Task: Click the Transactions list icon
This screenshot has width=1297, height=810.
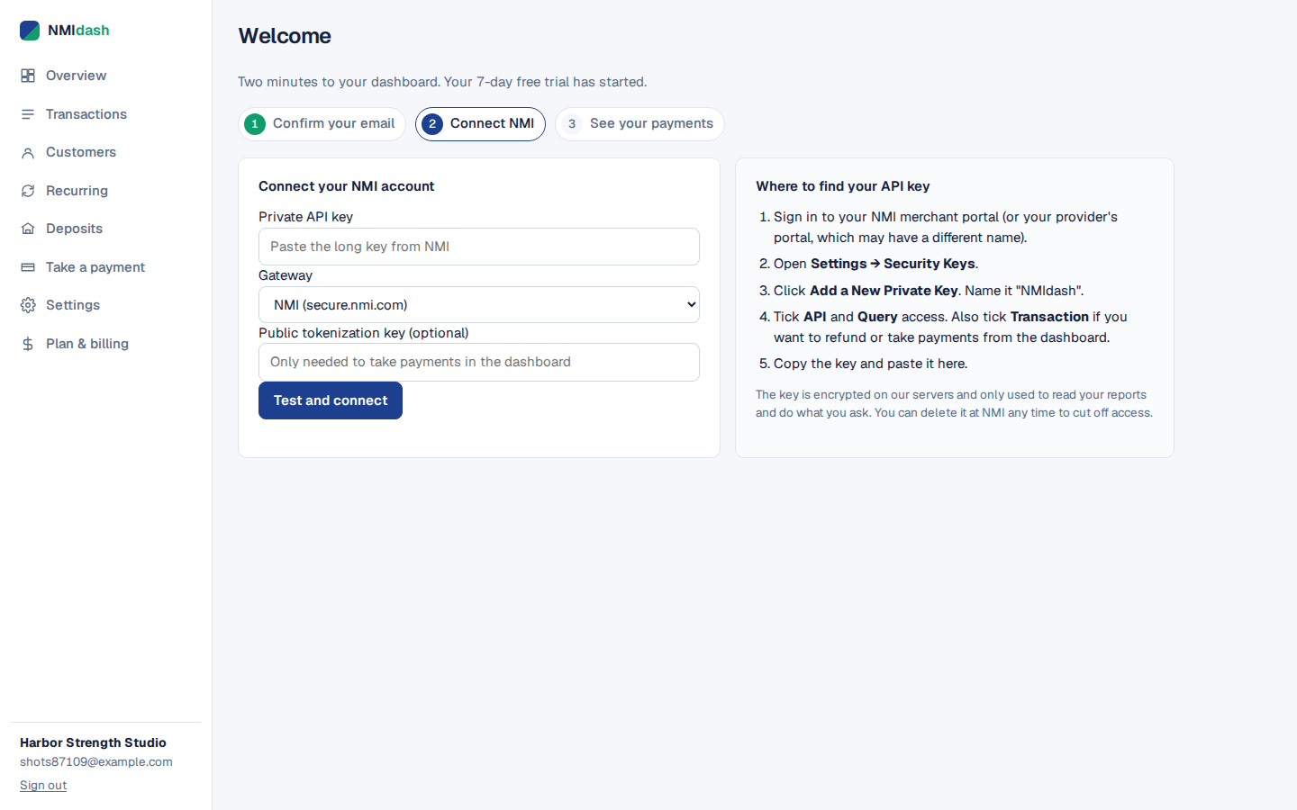Action: pos(28,114)
